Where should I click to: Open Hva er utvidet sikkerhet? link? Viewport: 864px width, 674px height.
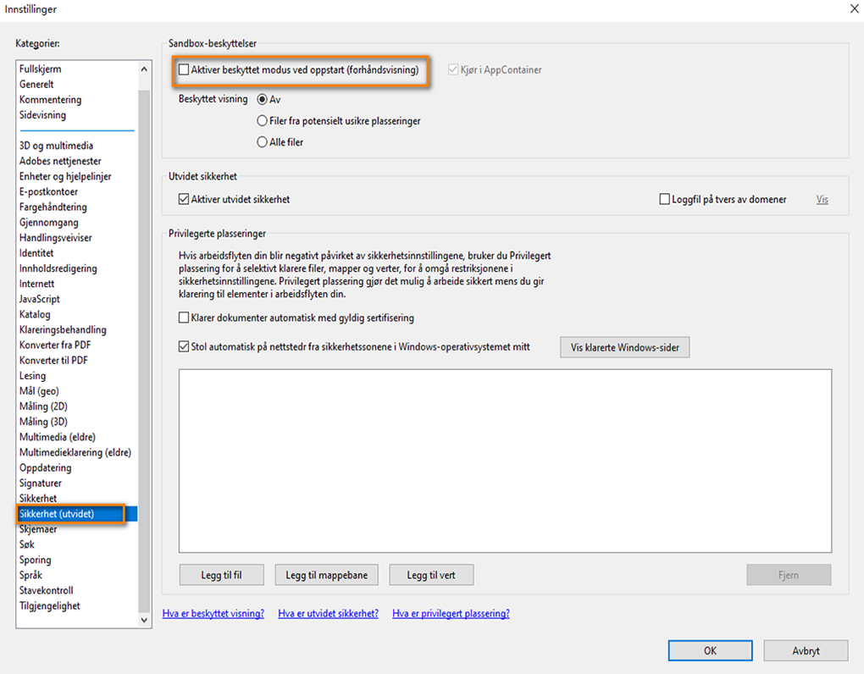click(x=329, y=613)
